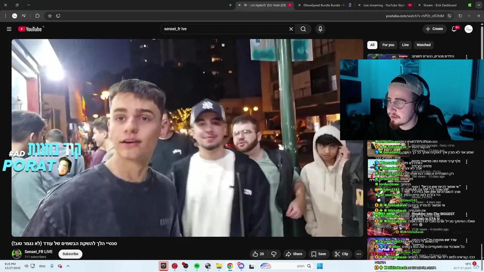Click the Clip button
This screenshot has width=484, height=272.
pos(341,254)
